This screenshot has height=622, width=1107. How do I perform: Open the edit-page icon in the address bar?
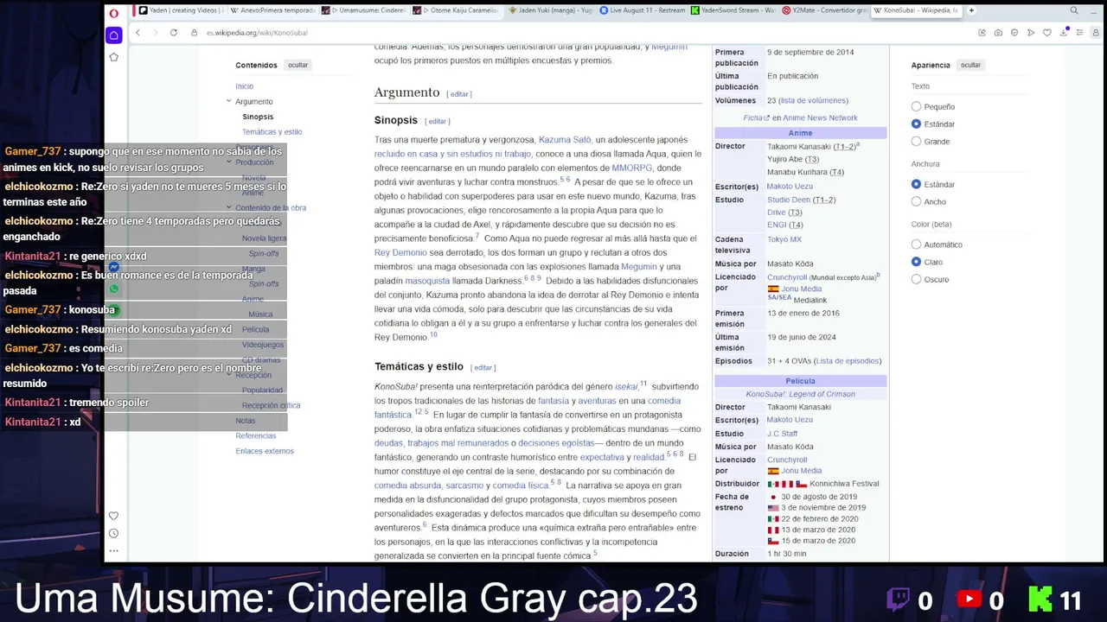982,33
